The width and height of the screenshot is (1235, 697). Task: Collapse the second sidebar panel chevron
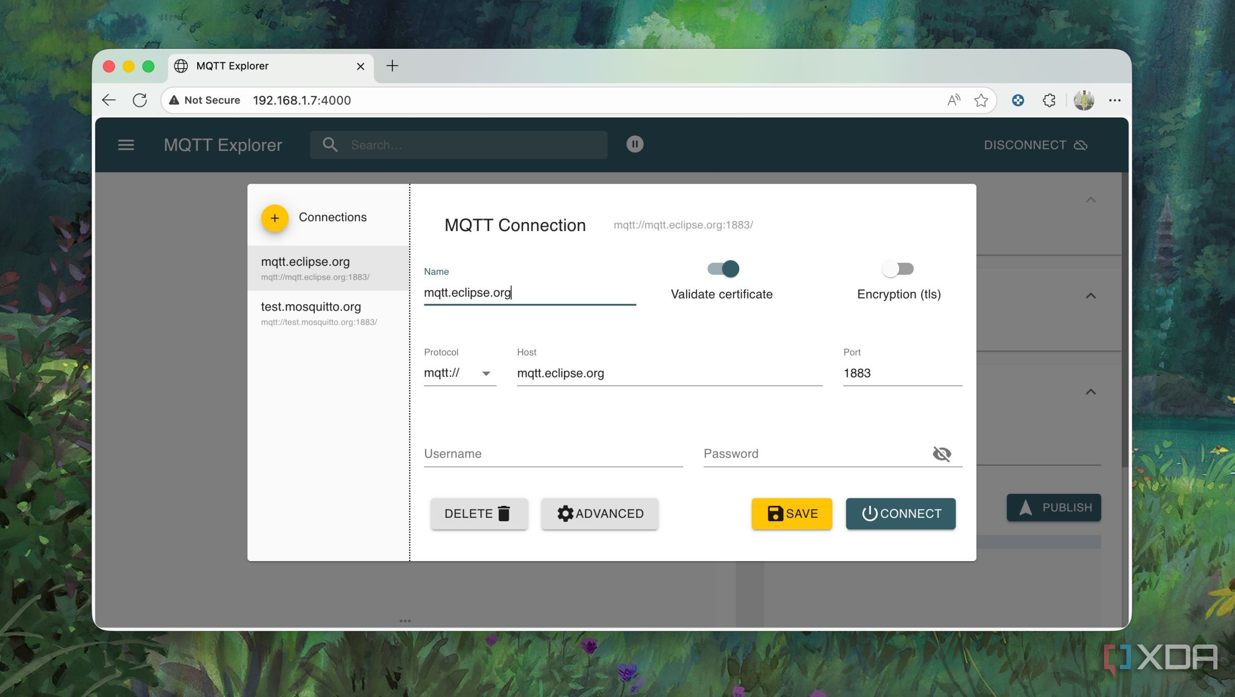(1090, 296)
